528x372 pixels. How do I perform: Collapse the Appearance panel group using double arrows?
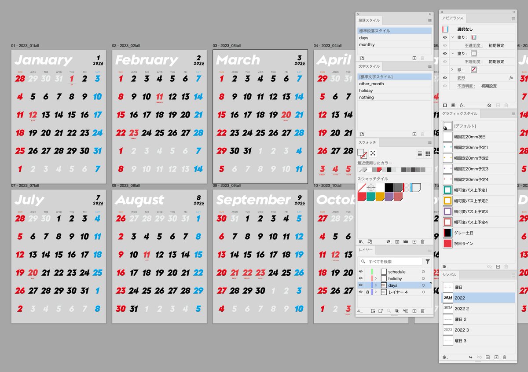coord(513,12)
